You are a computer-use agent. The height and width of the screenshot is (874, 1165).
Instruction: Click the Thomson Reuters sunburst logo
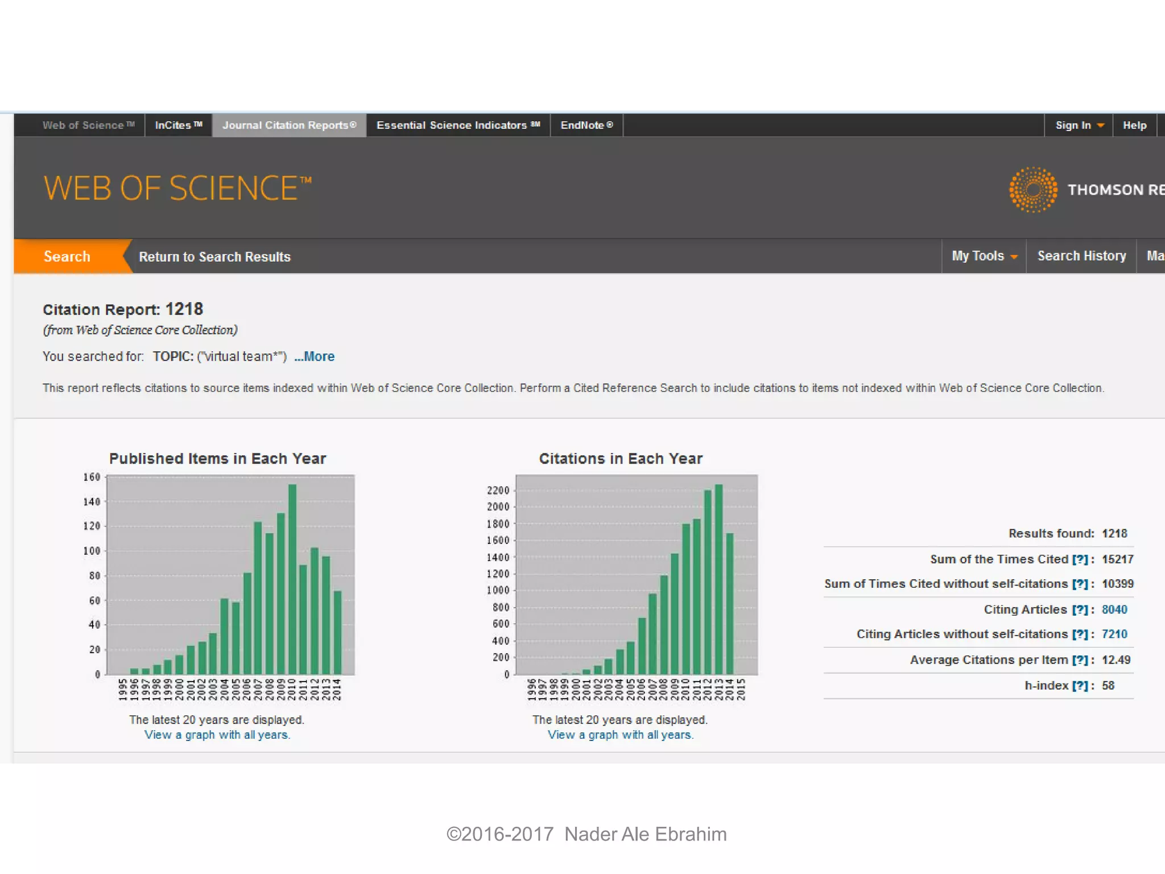1032,189
